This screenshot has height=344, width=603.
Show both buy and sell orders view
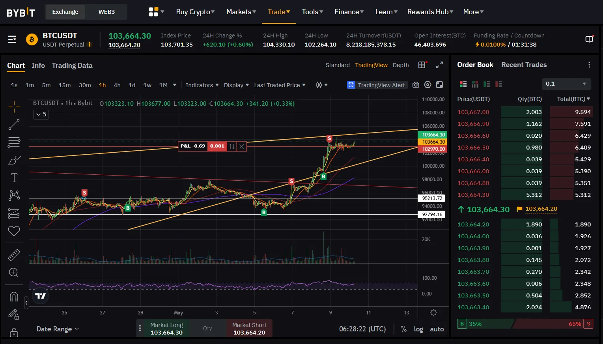coord(463,84)
